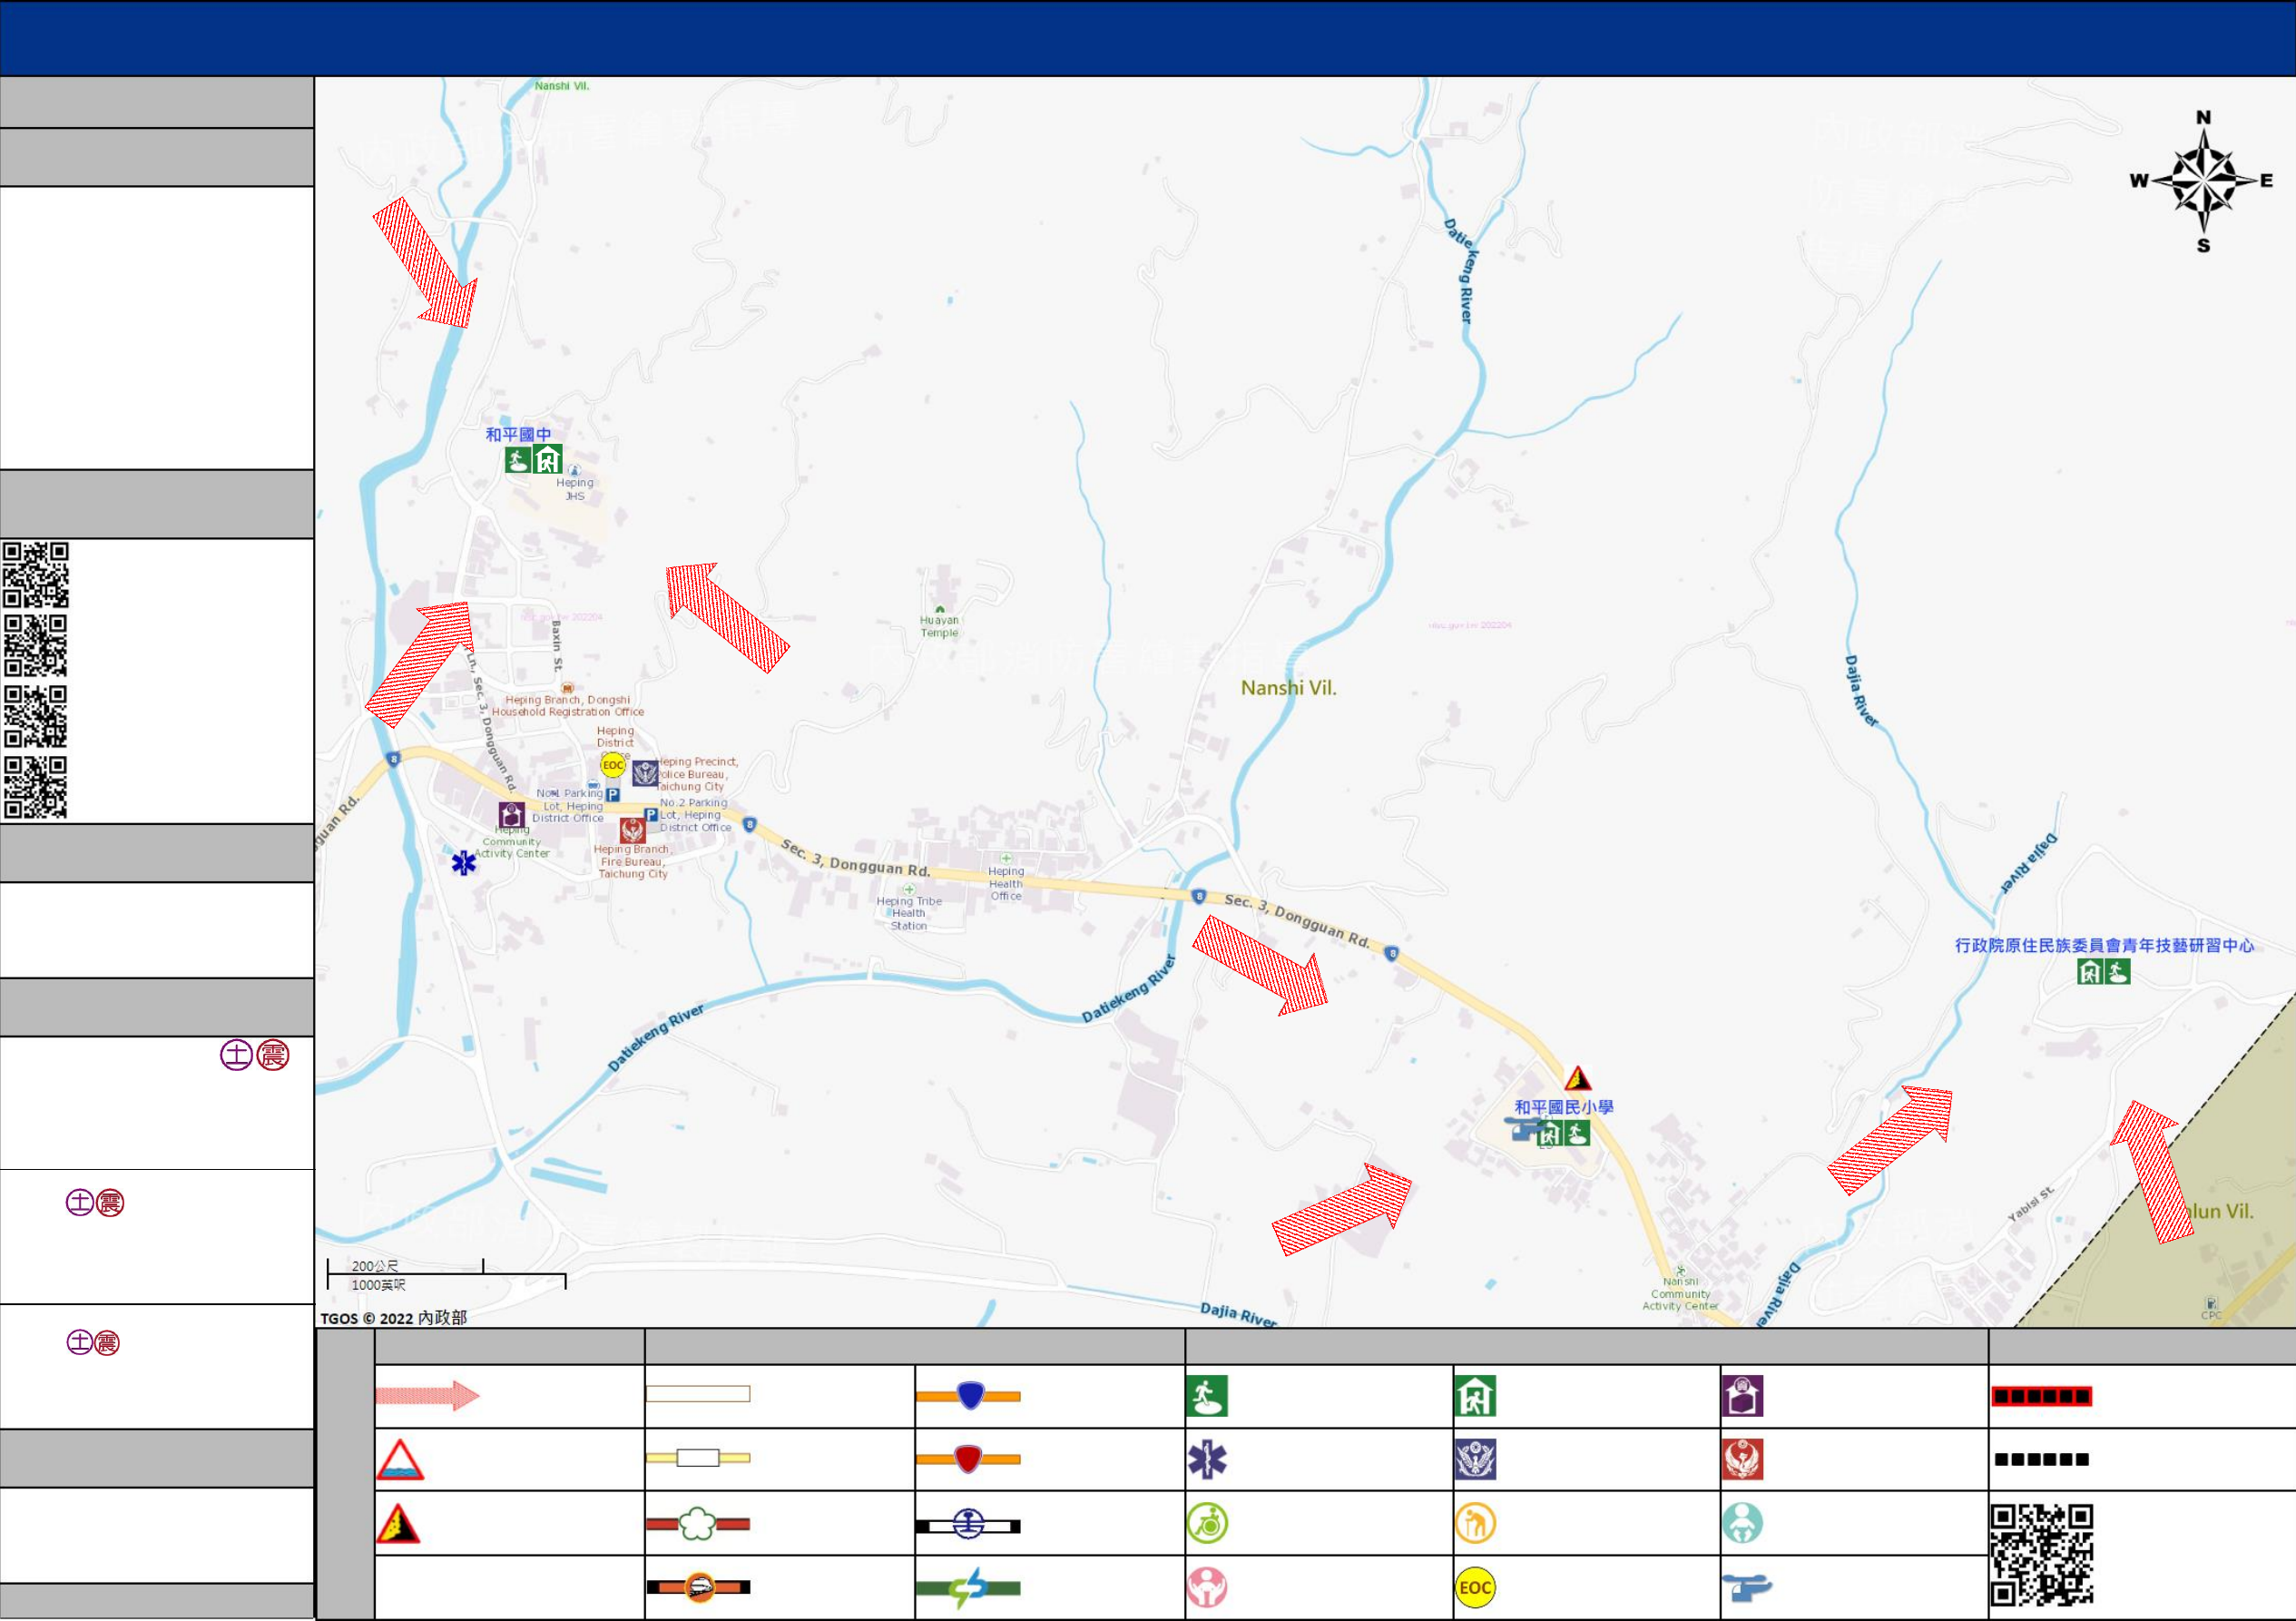Select the green evacuation runner icon in the legend
Viewport: 2296px width, 1621px height.
pos(1207,1396)
